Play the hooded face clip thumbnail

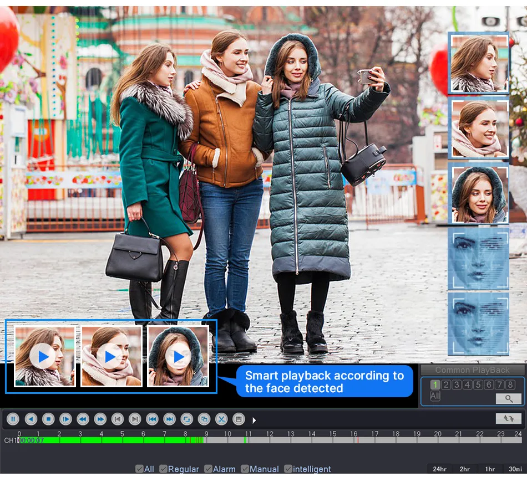click(x=179, y=356)
